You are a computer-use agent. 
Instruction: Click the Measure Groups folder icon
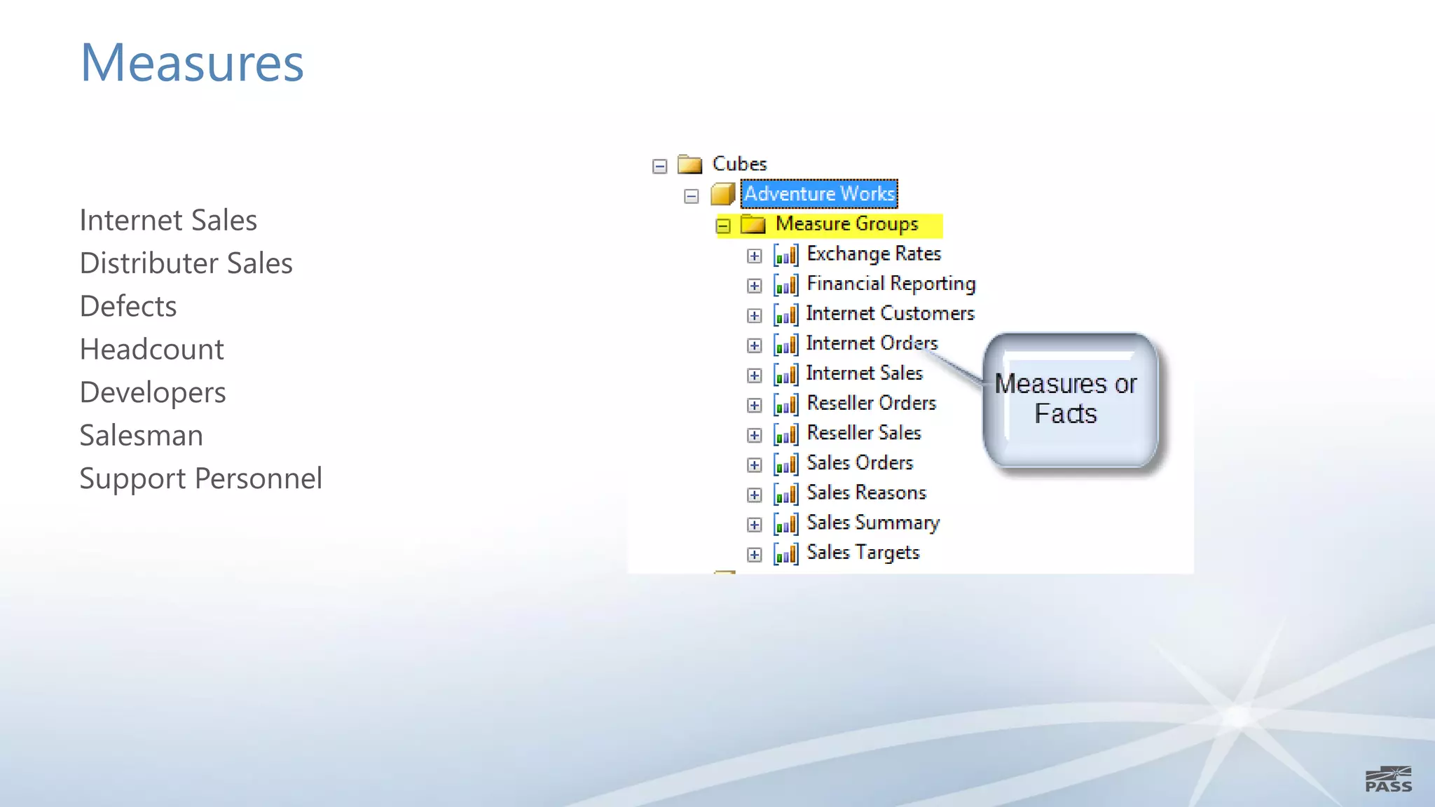753,224
